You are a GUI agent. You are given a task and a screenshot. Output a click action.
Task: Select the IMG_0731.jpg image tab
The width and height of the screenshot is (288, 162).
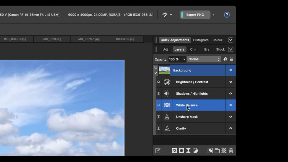pyautogui.click(x=52, y=39)
